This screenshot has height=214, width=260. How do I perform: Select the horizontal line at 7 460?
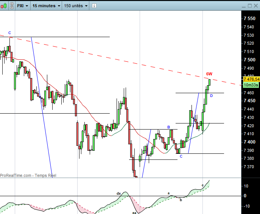(x=200, y=93)
